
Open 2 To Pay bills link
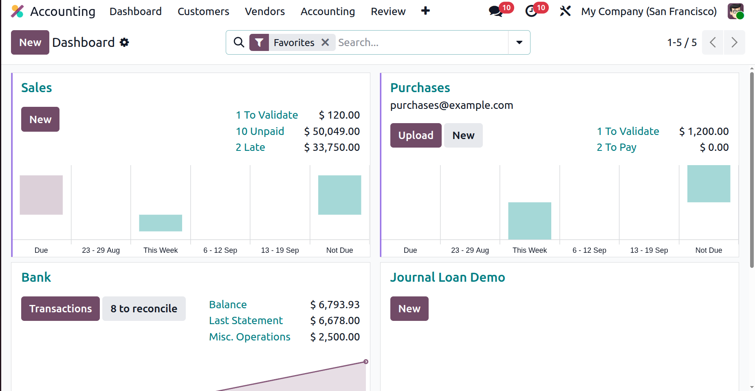pyautogui.click(x=616, y=147)
